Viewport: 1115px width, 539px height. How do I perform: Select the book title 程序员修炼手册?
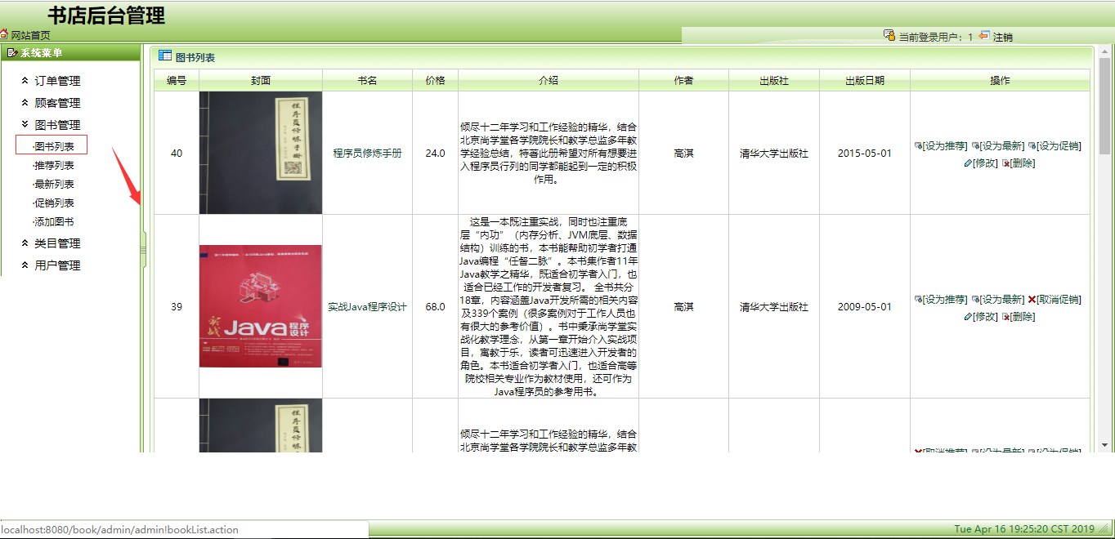coord(368,153)
